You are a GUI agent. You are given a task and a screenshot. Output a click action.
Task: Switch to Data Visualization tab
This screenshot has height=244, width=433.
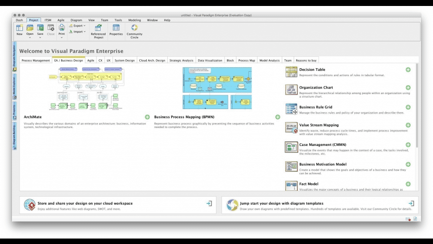point(210,60)
